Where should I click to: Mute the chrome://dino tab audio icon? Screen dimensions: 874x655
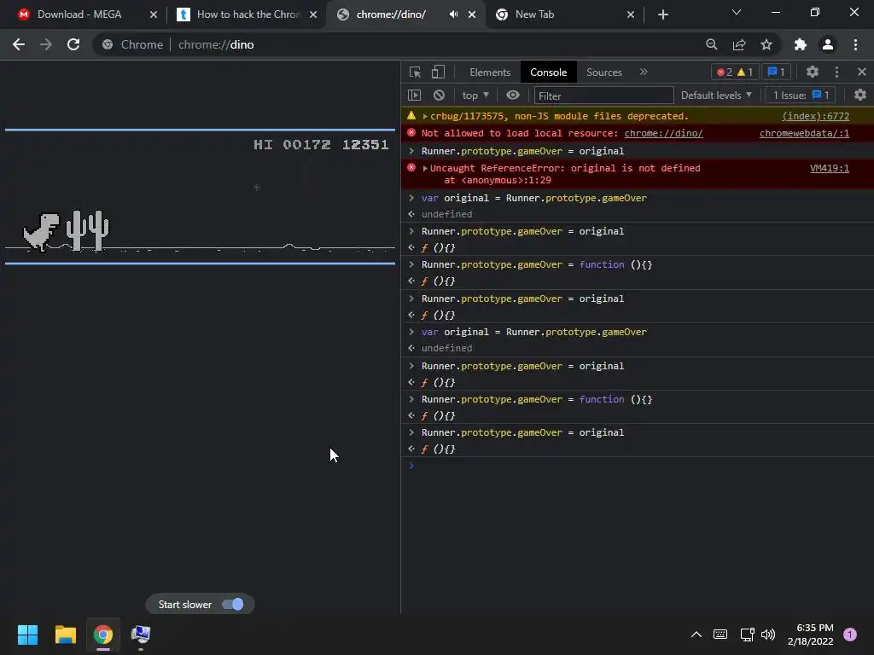[x=453, y=14]
